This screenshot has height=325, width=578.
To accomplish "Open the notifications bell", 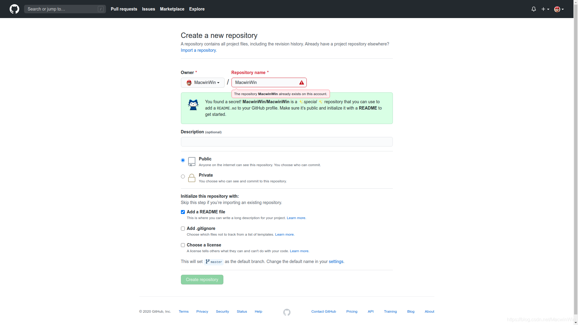I will click(533, 9).
